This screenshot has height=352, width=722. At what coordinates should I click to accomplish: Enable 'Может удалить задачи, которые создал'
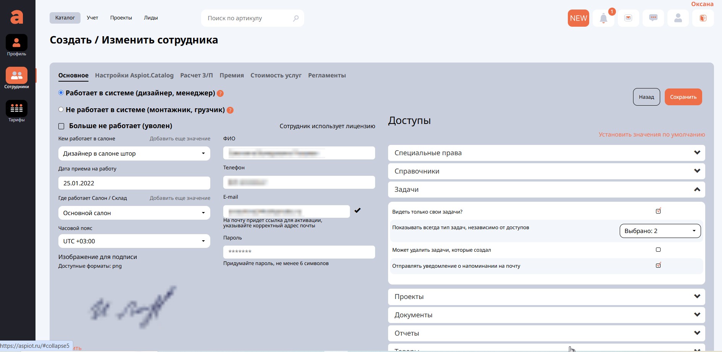658,250
